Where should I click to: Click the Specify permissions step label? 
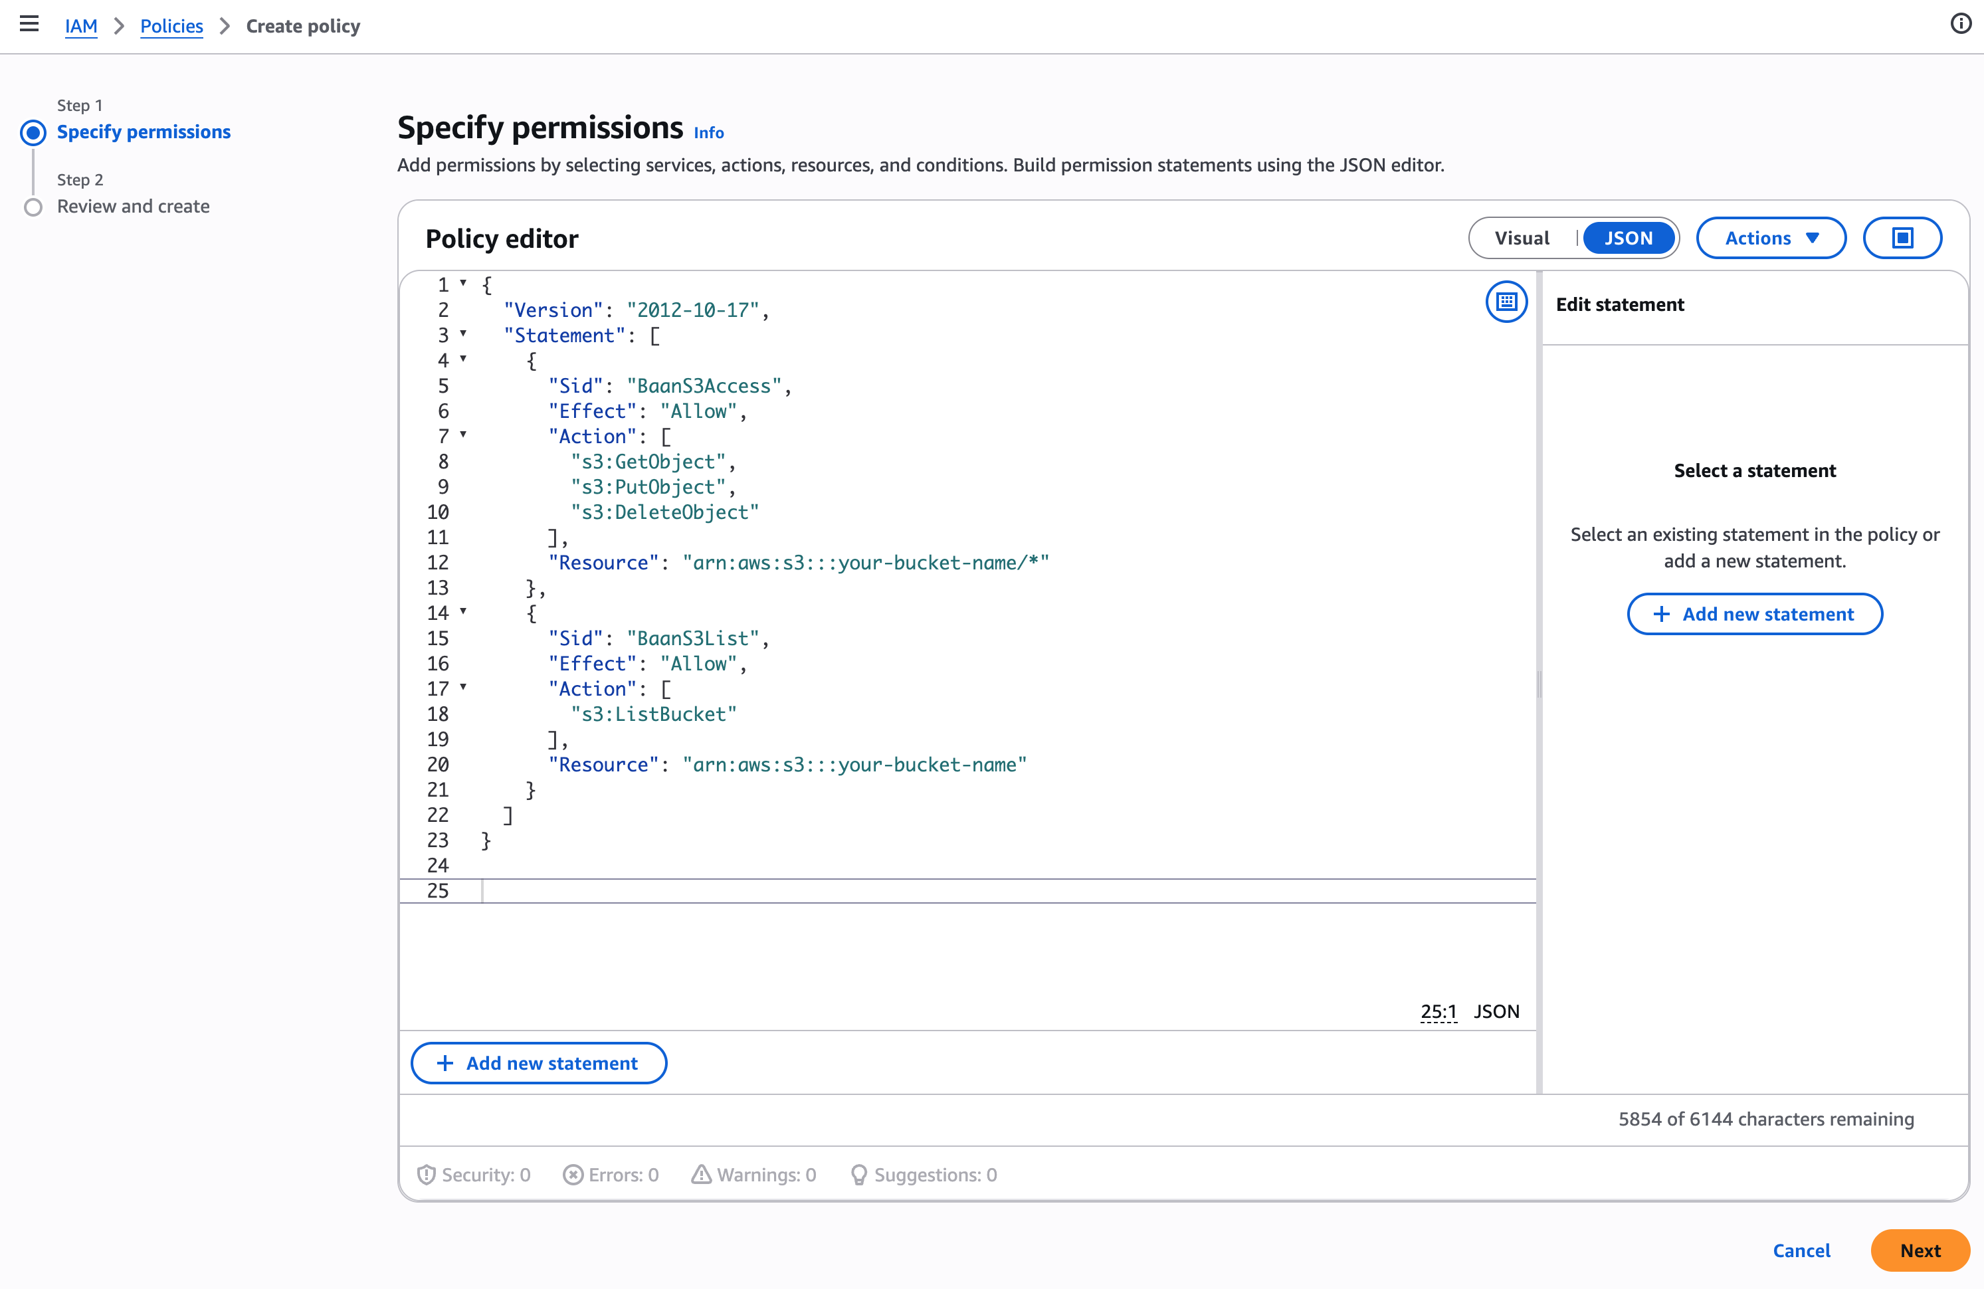[x=144, y=132]
